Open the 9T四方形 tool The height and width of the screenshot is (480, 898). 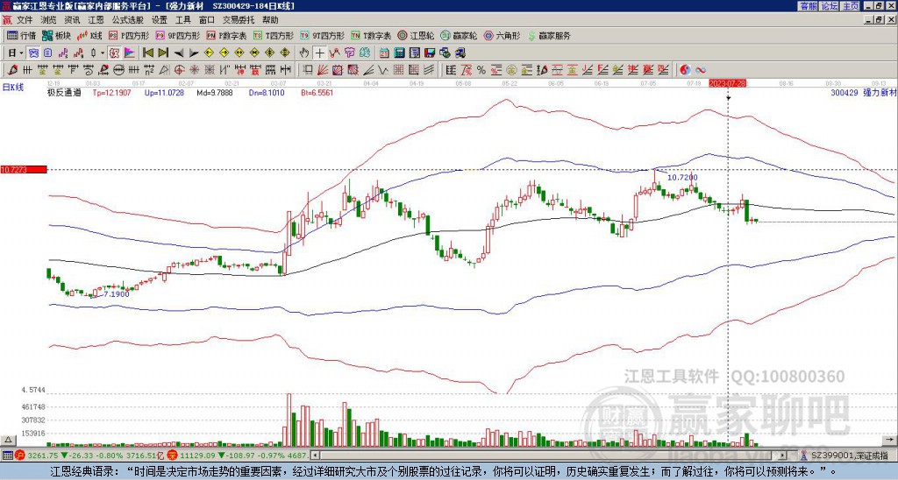(x=322, y=35)
